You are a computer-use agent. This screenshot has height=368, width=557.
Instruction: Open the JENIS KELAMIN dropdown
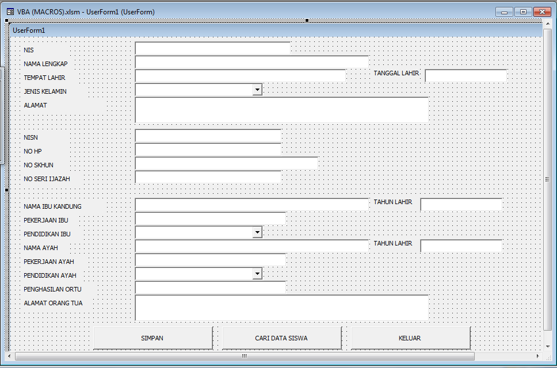point(258,89)
